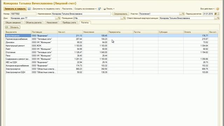The width and height of the screenshot is (224, 126).
Task: Click the save diskette icon in toolbar
Action: [29, 9]
